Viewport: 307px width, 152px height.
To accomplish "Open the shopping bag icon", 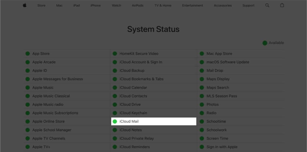I will coord(282,5).
